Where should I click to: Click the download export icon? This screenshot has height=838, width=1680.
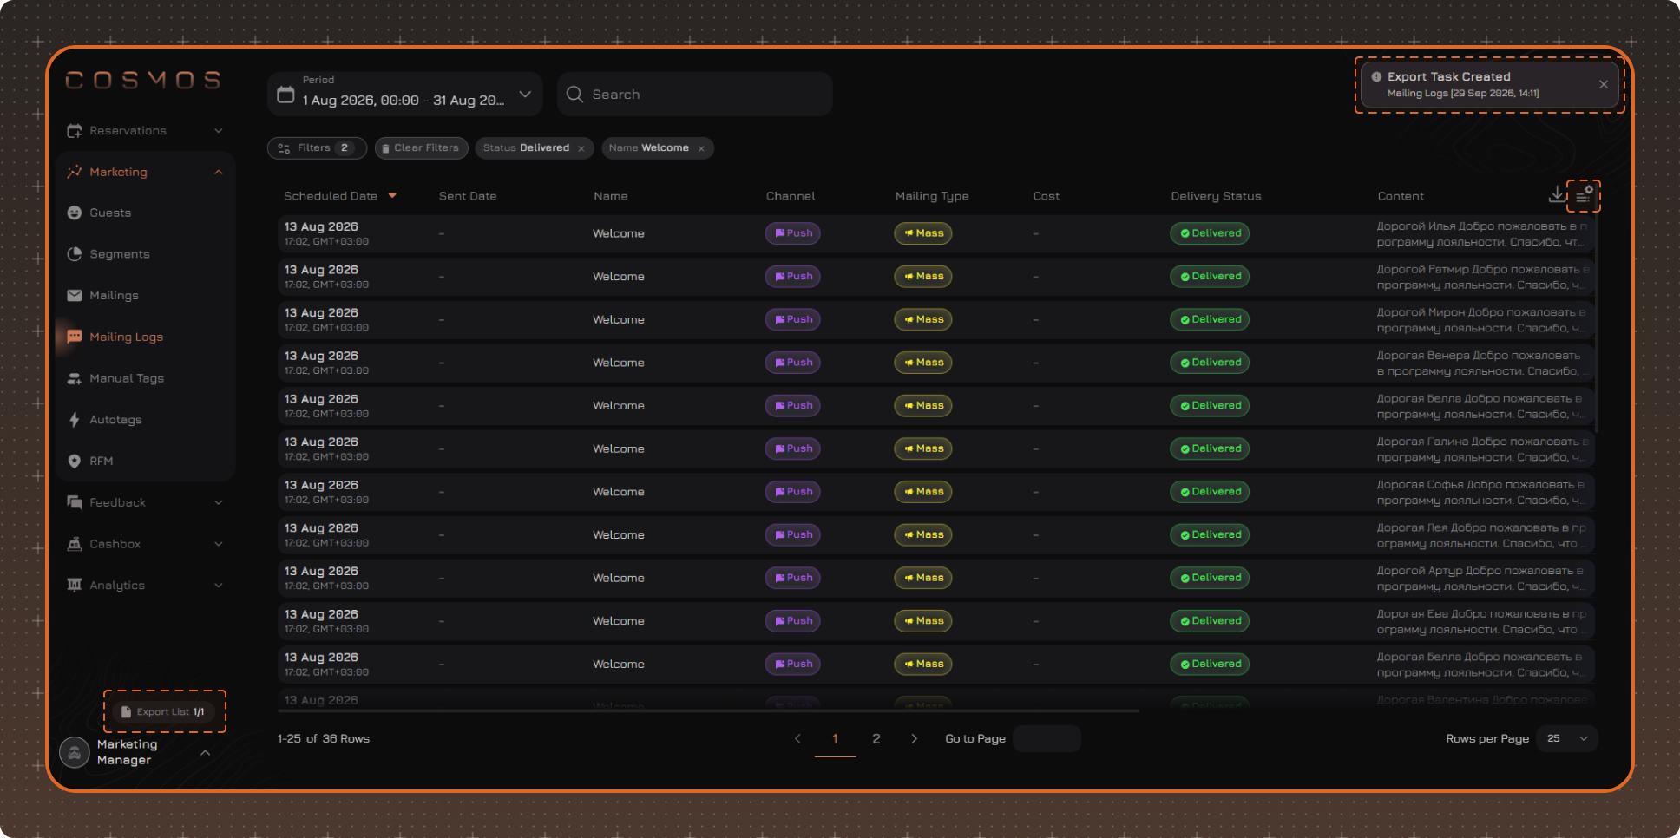[1558, 194]
